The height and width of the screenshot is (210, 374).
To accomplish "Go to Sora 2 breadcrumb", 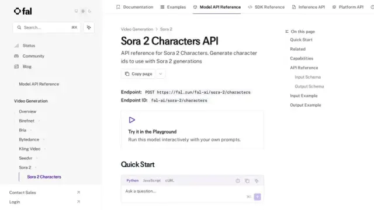I will click(166, 29).
